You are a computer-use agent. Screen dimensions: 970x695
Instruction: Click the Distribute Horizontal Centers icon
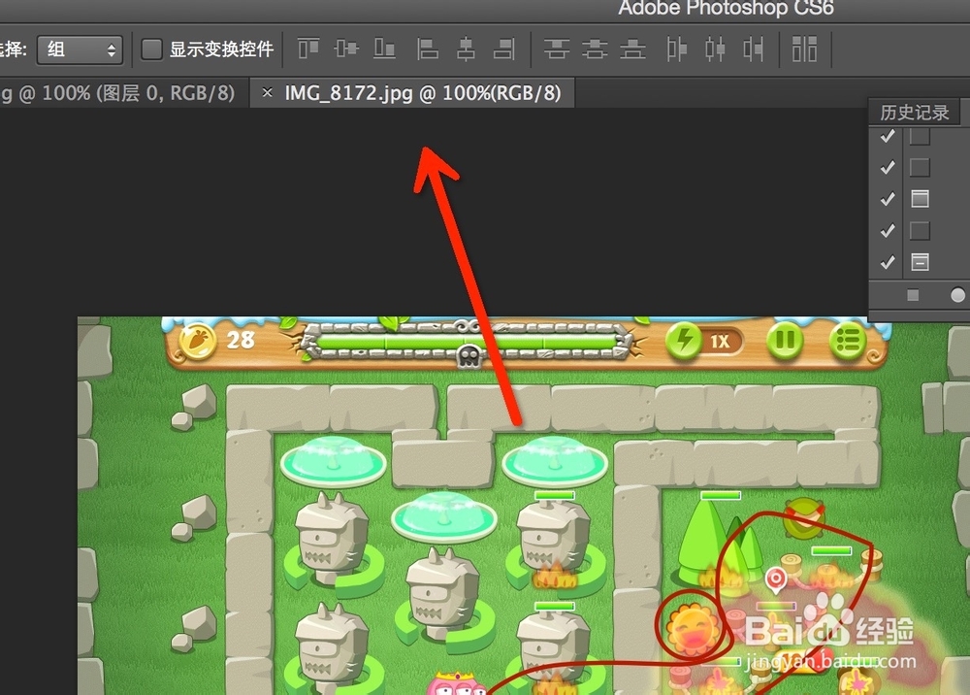click(x=715, y=49)
